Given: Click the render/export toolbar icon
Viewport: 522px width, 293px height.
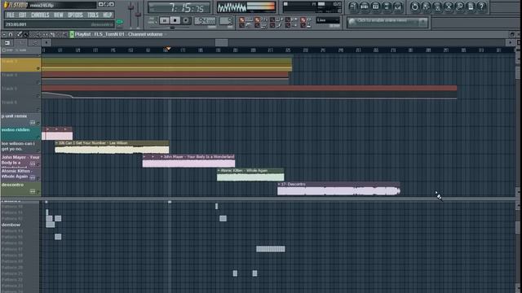Looking at the screenshot, I should click(437, 7).
